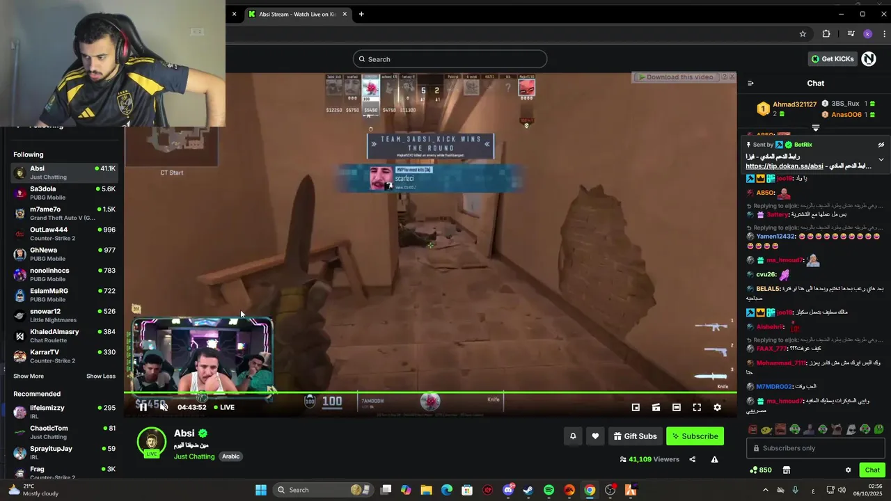The width and height of the screenshot is (891, 501).
Task: Enter fullscreen video mode
Action: tap(697, 407)
